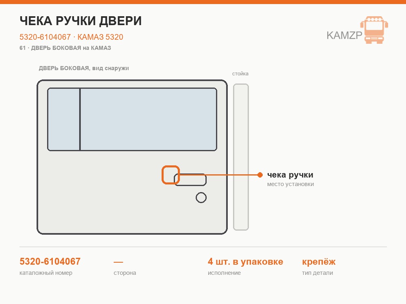Viewport: 406px width, 304px height.
Task: Click the тип детали label
Action: (x=317, y=273)
